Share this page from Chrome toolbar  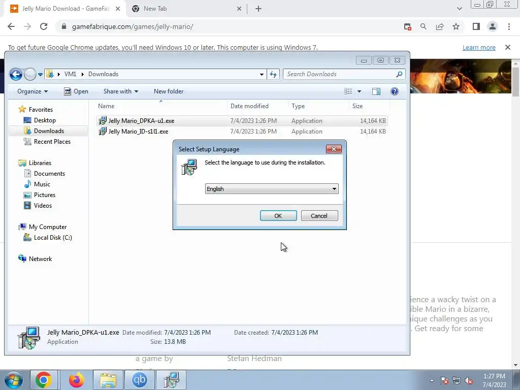pos(440,26)
